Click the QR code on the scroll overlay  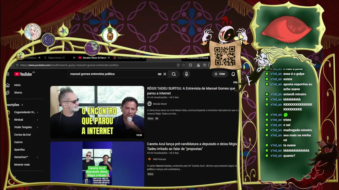225,56
